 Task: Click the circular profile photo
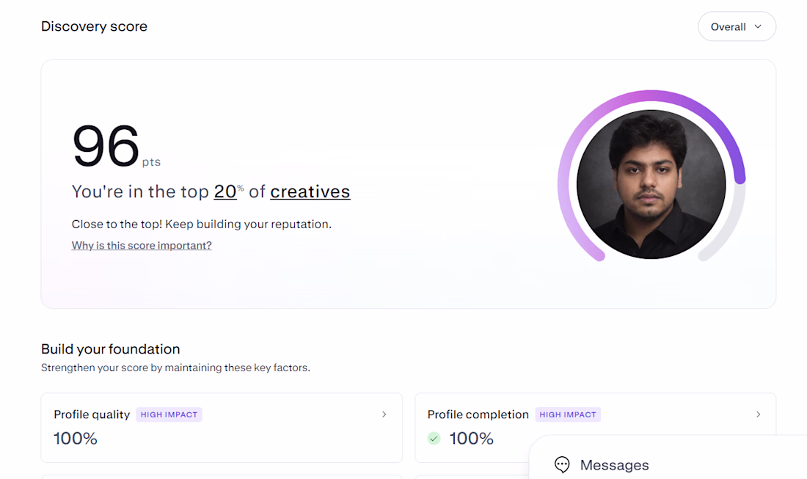coord(651,184)
